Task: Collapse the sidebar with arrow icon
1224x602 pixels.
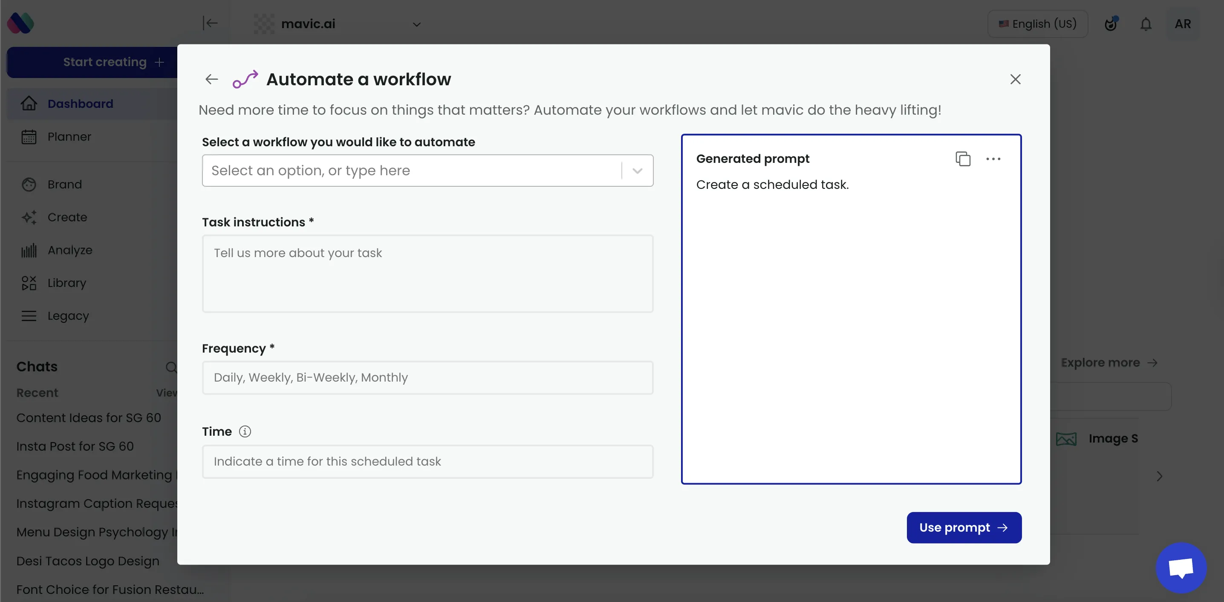Action: (210, 23)
